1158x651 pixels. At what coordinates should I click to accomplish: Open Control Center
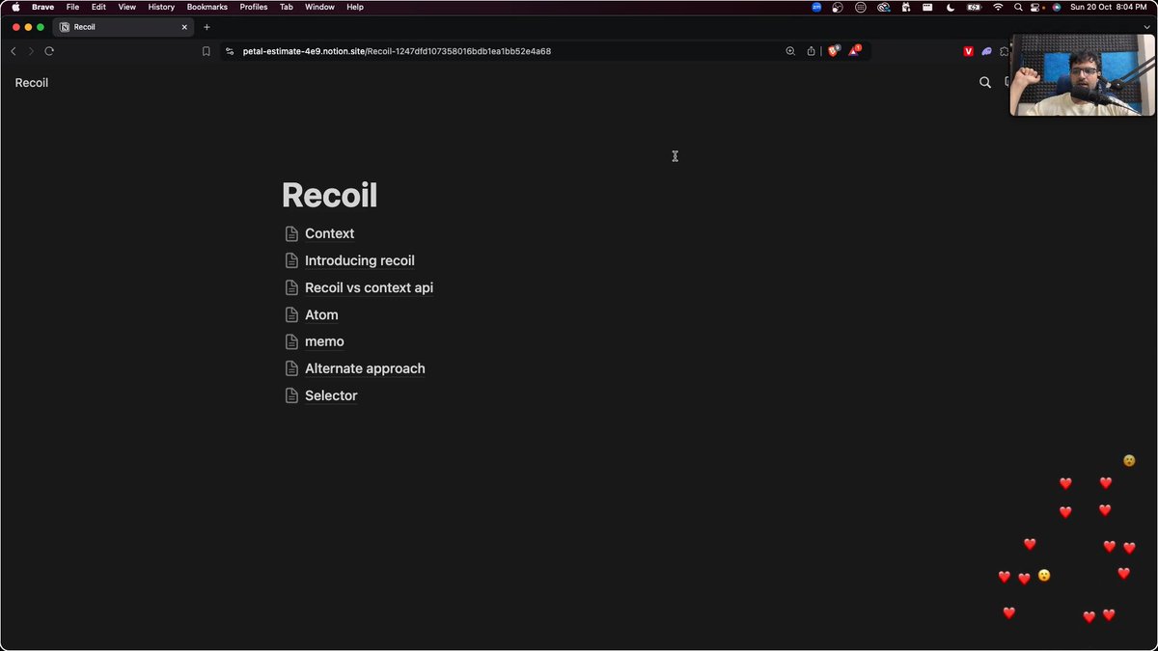point(1037,7)
